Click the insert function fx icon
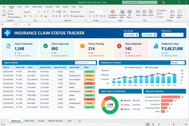 [x=29, y=24]
